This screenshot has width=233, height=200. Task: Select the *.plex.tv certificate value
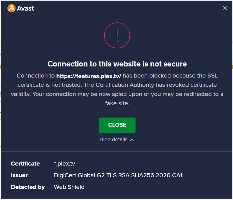[x=64, y=164]
